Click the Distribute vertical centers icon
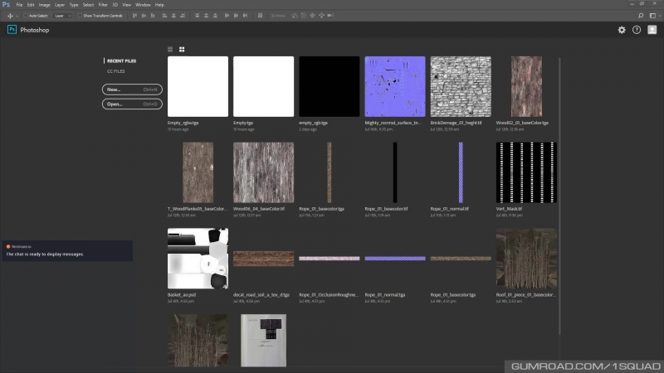The image size is (664, 373). click(206, 16)
